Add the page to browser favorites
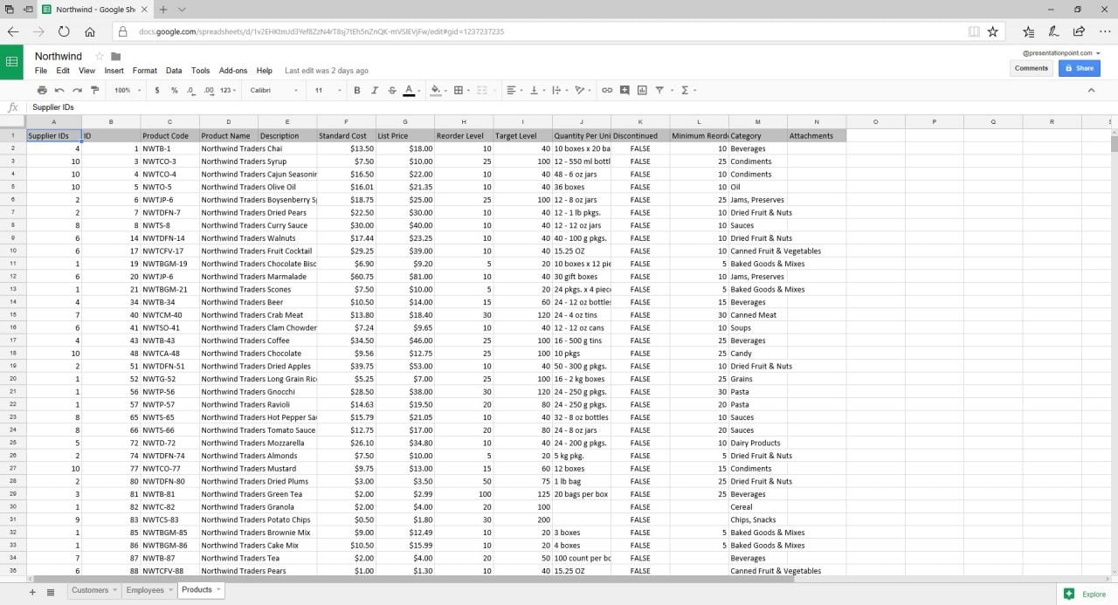The height and width of the screenshot is (605, 1118). click(993, 31)
